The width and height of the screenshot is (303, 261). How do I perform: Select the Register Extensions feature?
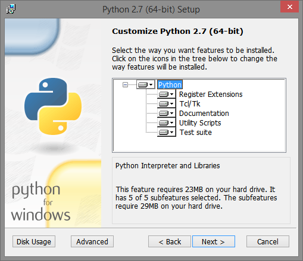[x=211, y=95]
